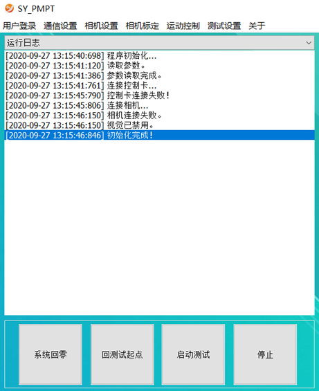Click the SY_PMPT application icon
Image resolution: width=319 pixels, height=391 pixels.
9,8
